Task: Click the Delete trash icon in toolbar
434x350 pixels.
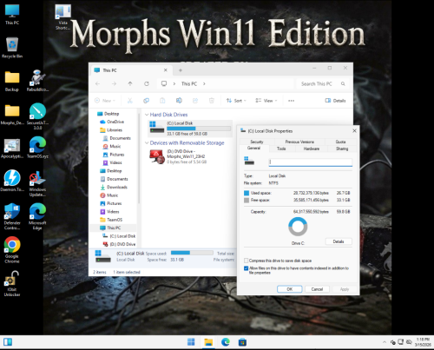Action: point(212,101)
